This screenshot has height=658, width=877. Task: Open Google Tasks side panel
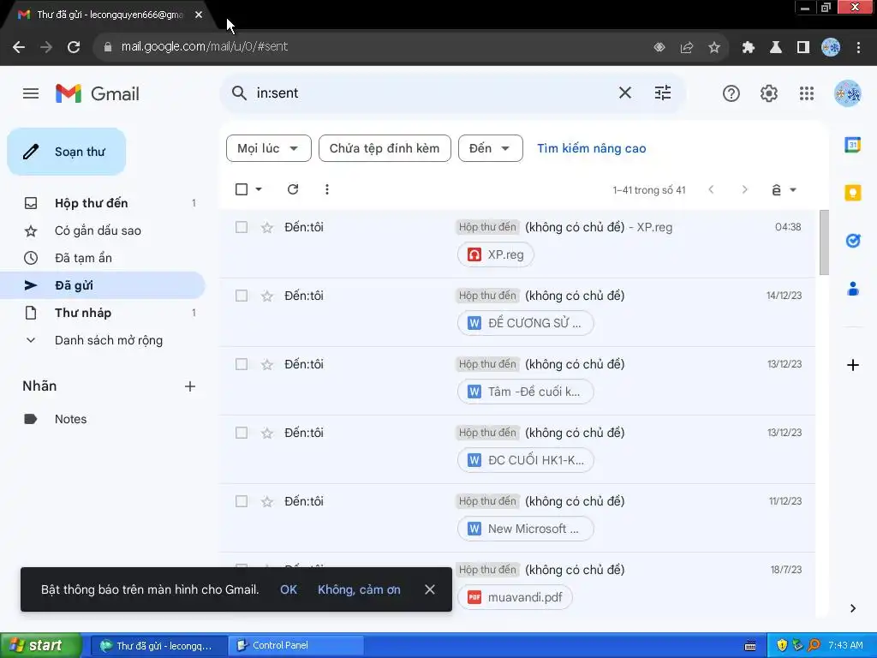pos(852,241)
